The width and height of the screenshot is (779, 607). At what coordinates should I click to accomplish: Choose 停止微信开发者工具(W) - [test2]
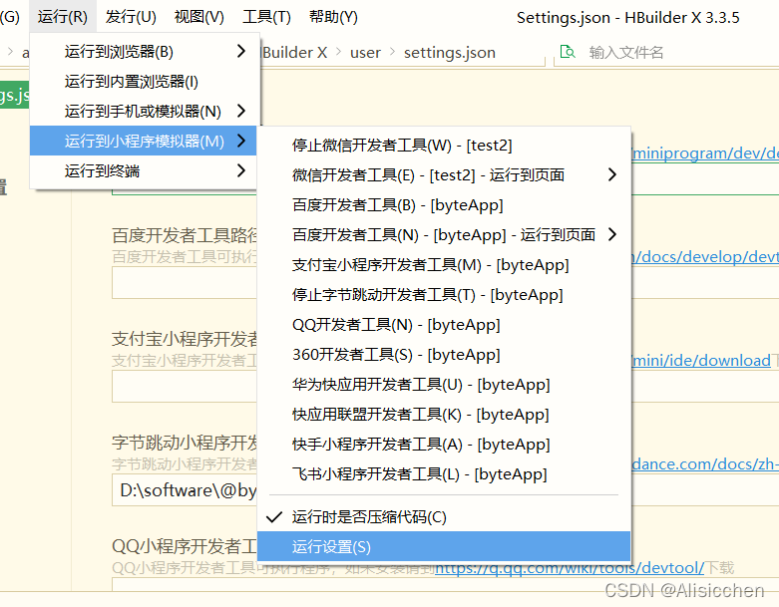click(444, 145)
